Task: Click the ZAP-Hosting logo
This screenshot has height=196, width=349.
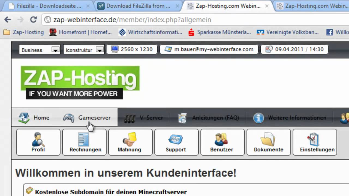Action: [80, 82]
